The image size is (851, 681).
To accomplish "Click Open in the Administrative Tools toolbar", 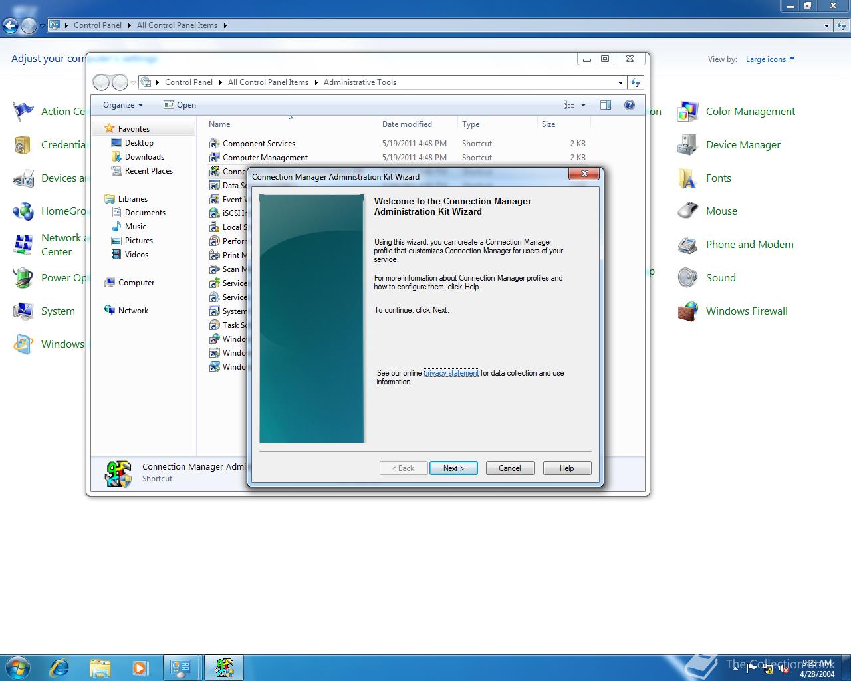I will tap(180, 105).
